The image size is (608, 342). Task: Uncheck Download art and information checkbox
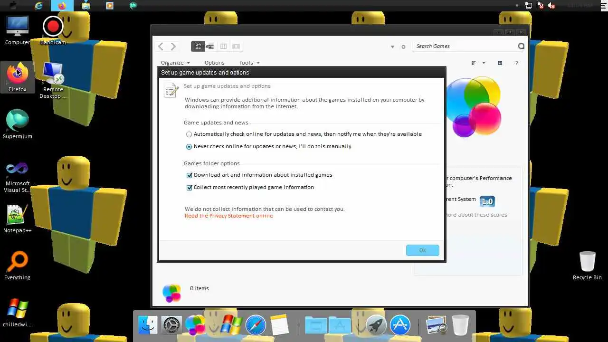pyautogui.click(x=190, y=175)
